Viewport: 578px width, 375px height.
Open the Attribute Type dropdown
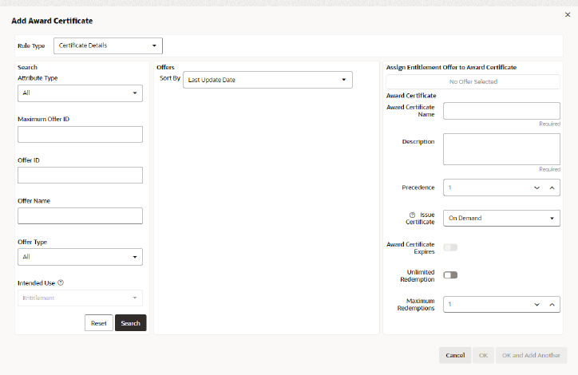(80, 93)
